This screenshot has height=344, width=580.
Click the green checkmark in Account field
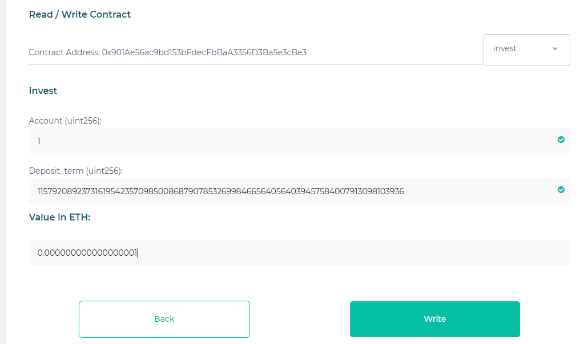561,140
